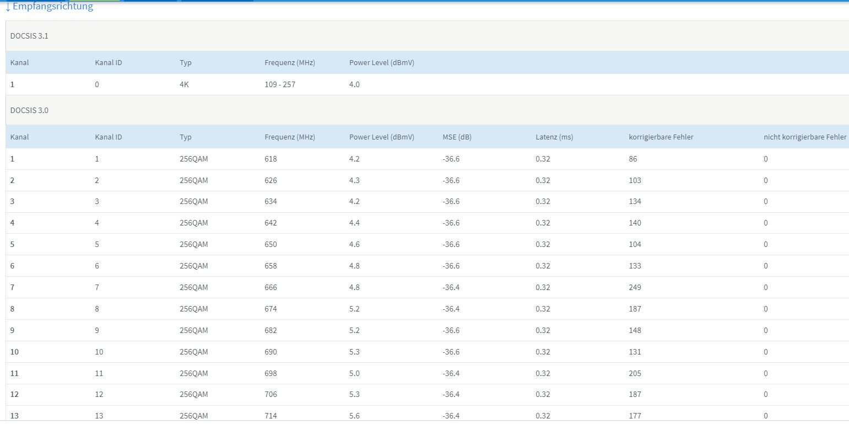This screenshot has height=424, width=849.
Task: Click MSE (dB) column header
Action: click(x=457, y=137)
